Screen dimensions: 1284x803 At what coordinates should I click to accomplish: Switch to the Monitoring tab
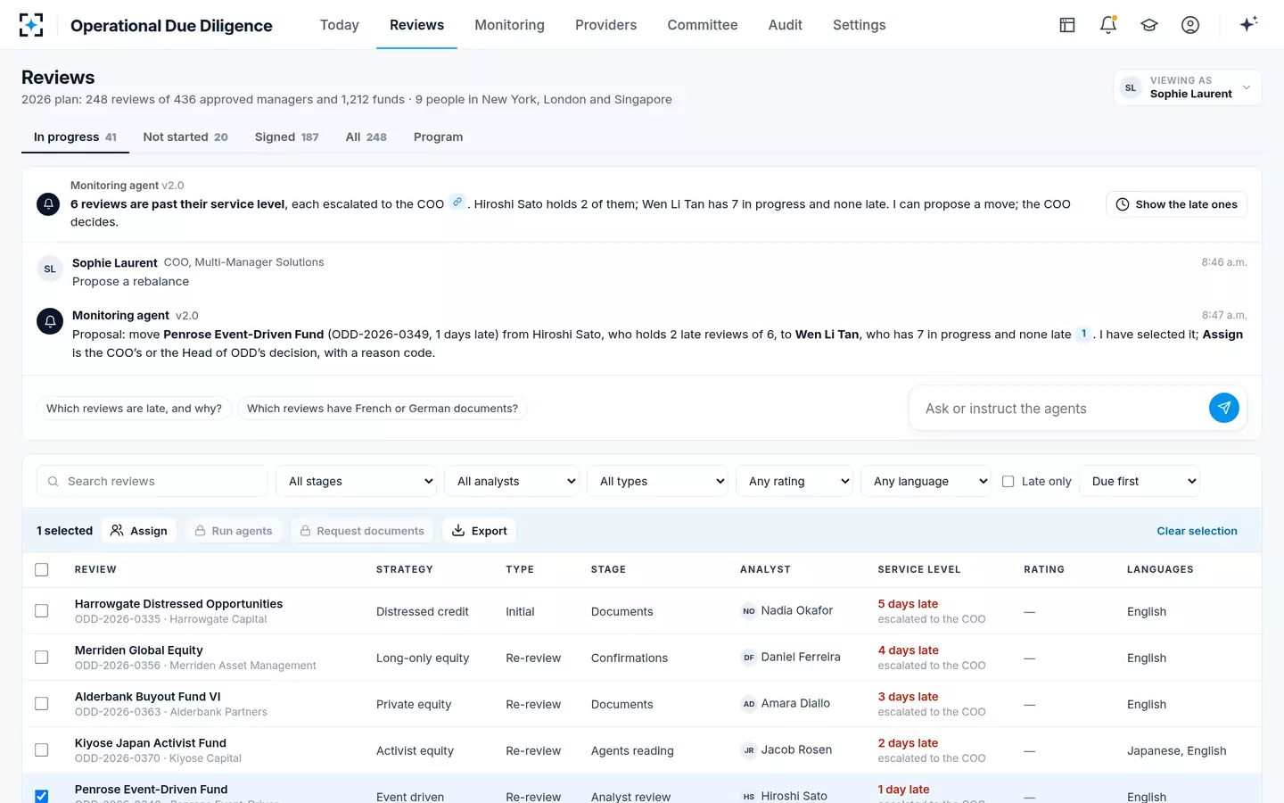[509, 25]
